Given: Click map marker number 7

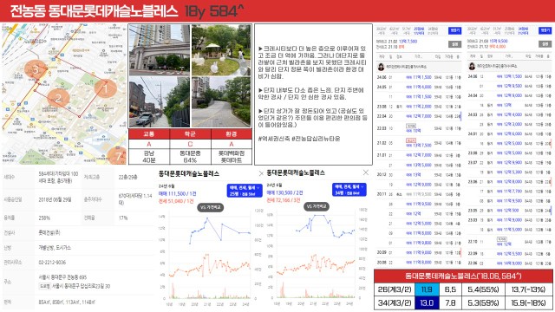Looking at the screenshot, I should [x=117, y=156].
